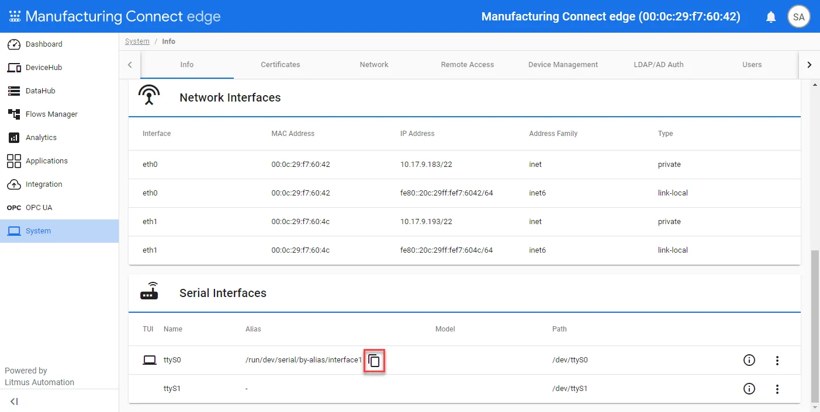
Task: Click the Network Interfaces antenna icon
Action: 149,95
